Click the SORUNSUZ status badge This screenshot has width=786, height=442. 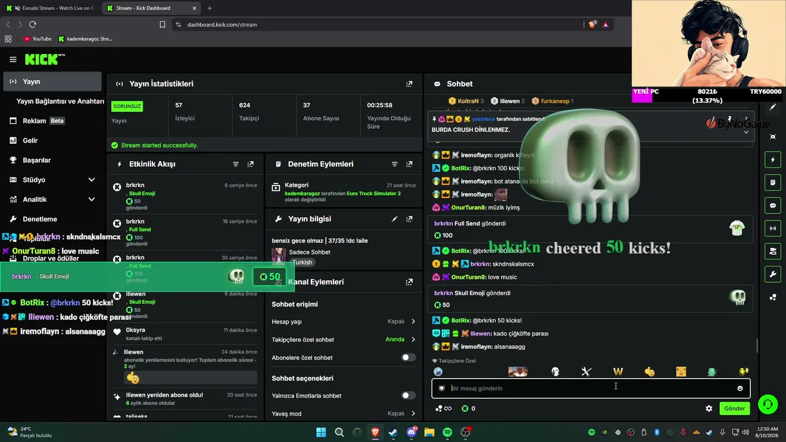tap(127, 106)
